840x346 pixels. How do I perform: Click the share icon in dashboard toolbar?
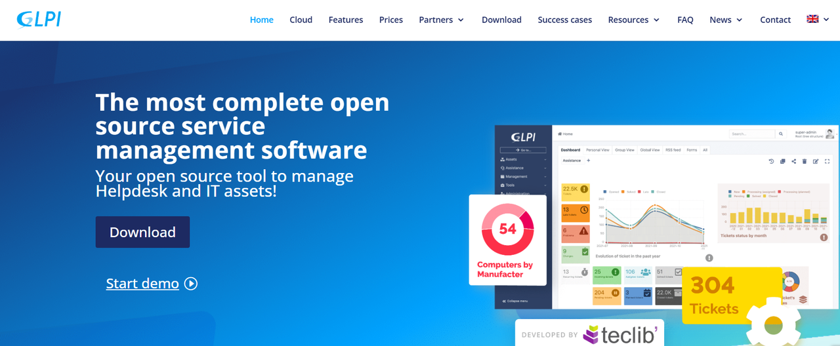coord(793,161)
